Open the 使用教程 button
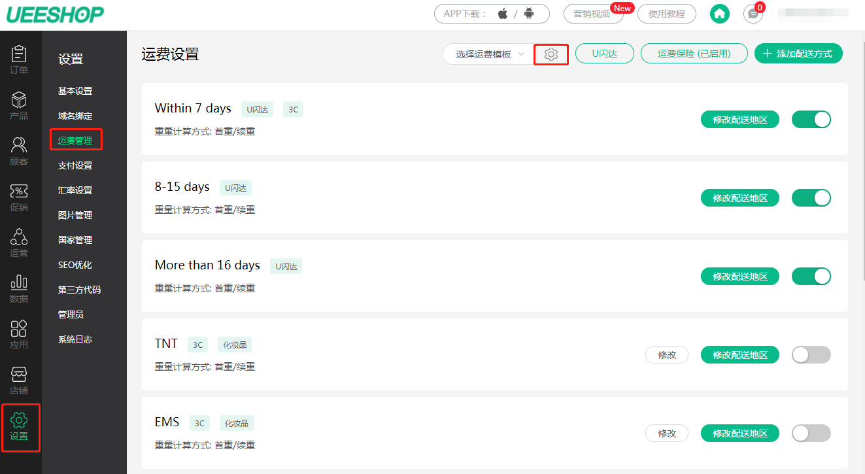865x474 pixels. click(x=667, y=14)
